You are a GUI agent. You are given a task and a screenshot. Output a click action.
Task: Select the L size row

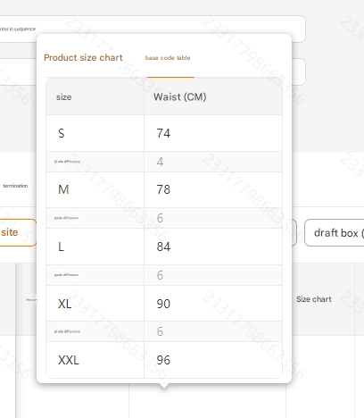[164, 247]
